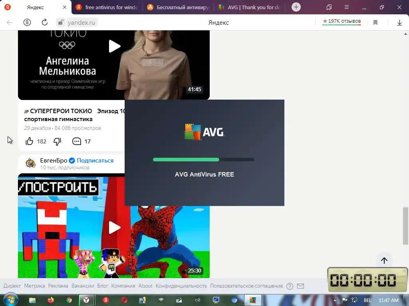Open the ЕвгенБро channel name
This screenshot has width=409, height=306.
[x=54, y=160]
